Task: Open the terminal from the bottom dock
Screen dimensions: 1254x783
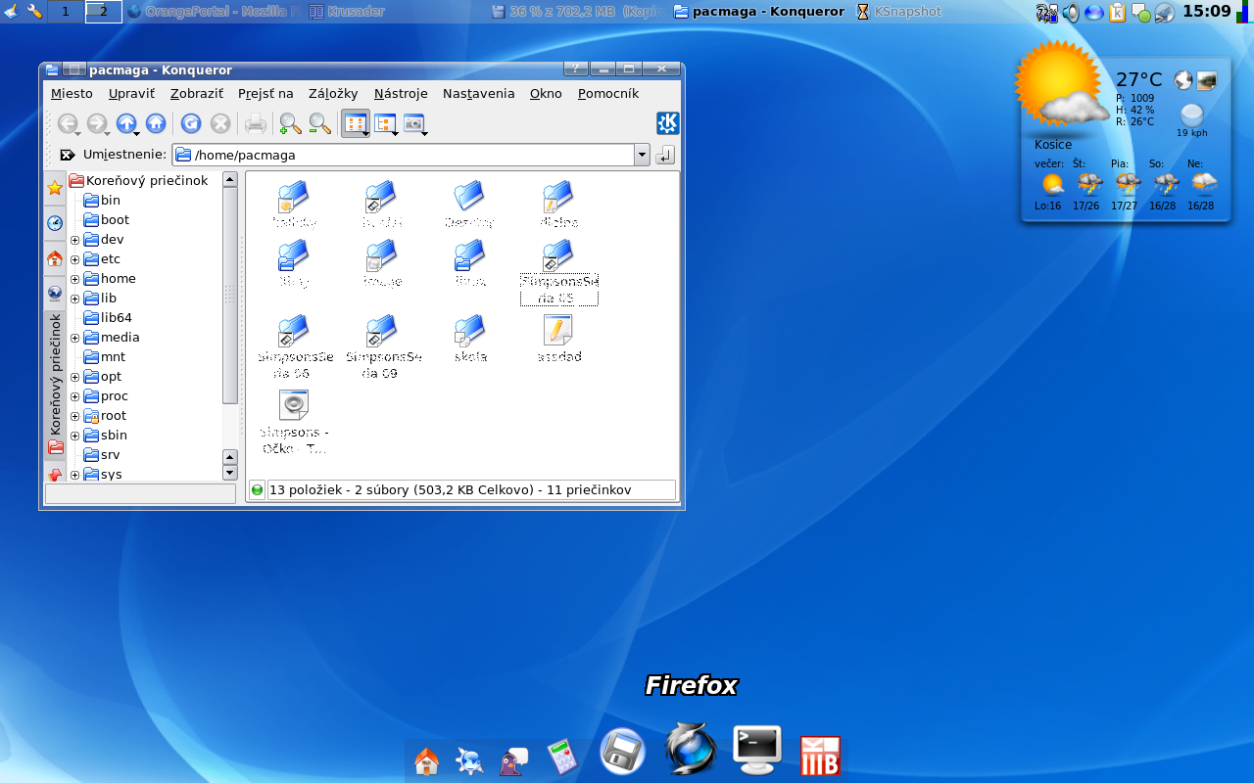Action: 757,751
